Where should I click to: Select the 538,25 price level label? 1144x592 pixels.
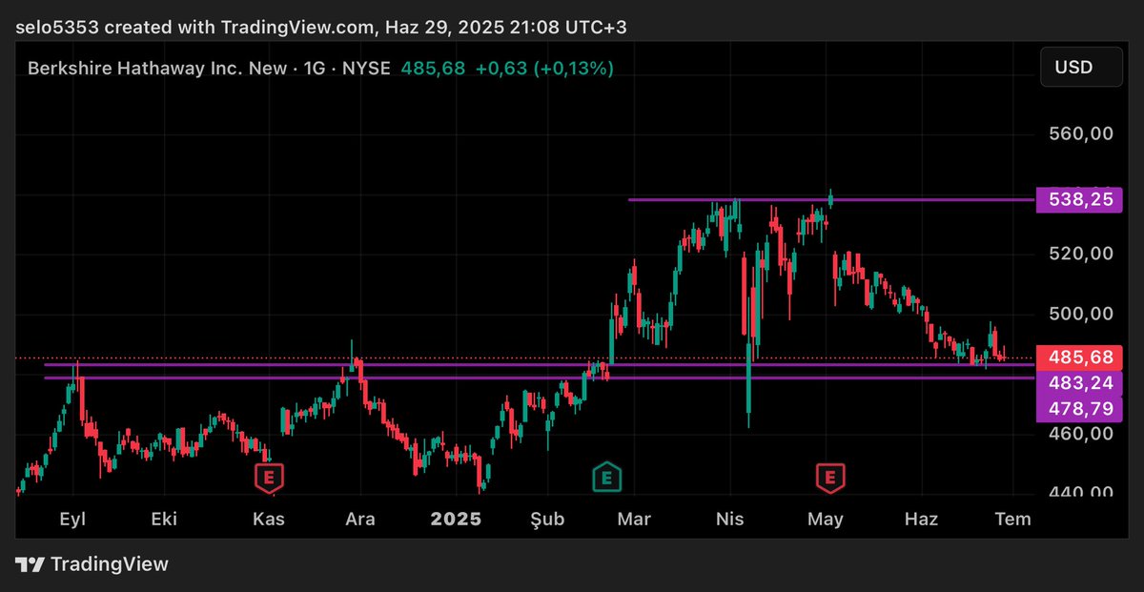pyautogui.click(x=1080, y=199)
